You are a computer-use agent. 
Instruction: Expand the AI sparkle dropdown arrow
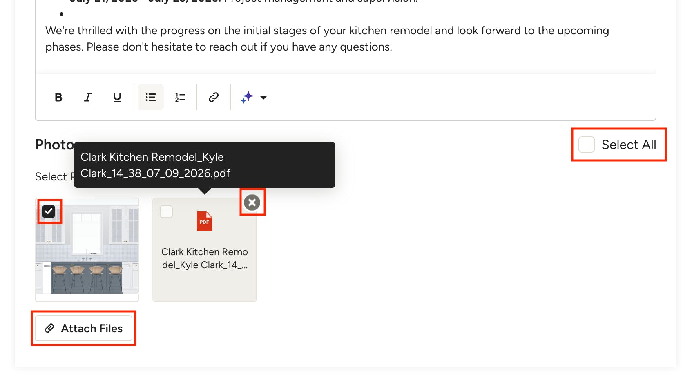click(x=263, y=97)
